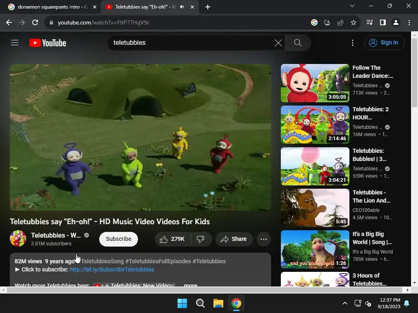Click the horizontal page scrollbar
The width and height of the screenshot is (418, 313).
(204, 290)
